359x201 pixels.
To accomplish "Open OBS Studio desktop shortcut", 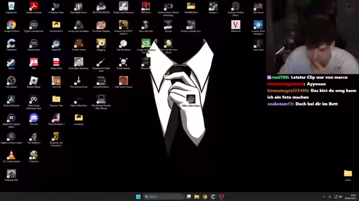I will click(x=11, y=82).
